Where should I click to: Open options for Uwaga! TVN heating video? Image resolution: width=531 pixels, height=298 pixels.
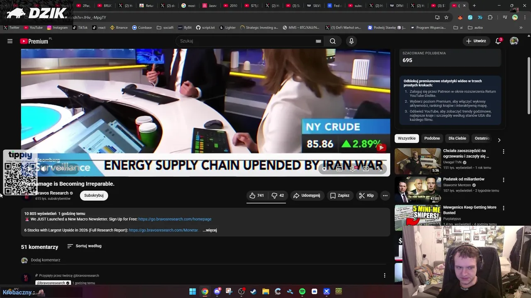[x=504, y=151]
